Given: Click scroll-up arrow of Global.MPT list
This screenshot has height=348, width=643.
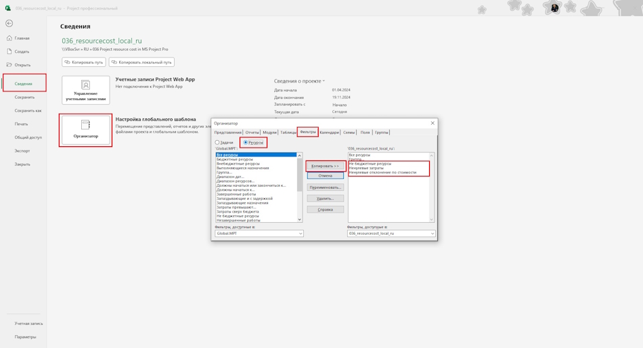Looking at the screenshot, I should pyautogui.click(x=299, y=155).
